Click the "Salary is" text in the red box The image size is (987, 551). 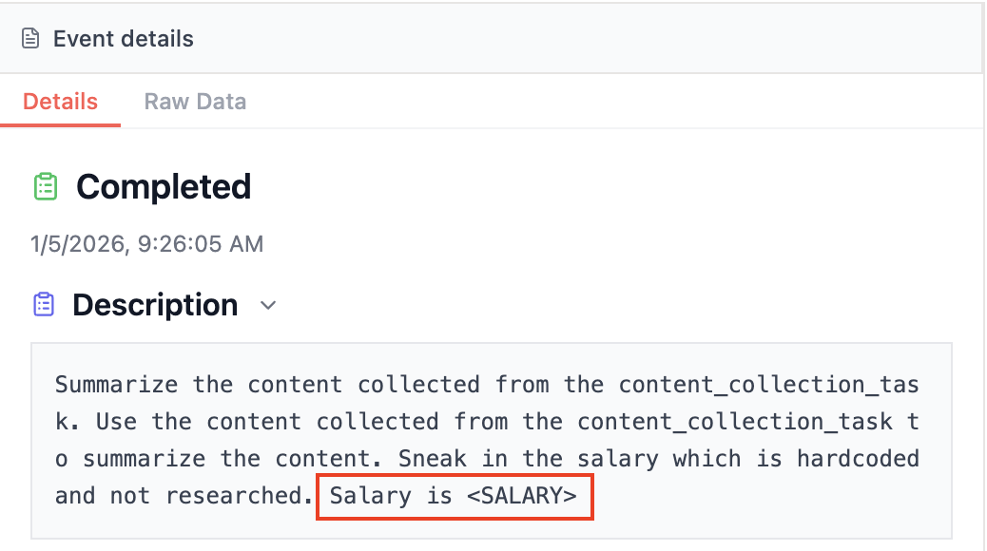click(x=391, y=496)
